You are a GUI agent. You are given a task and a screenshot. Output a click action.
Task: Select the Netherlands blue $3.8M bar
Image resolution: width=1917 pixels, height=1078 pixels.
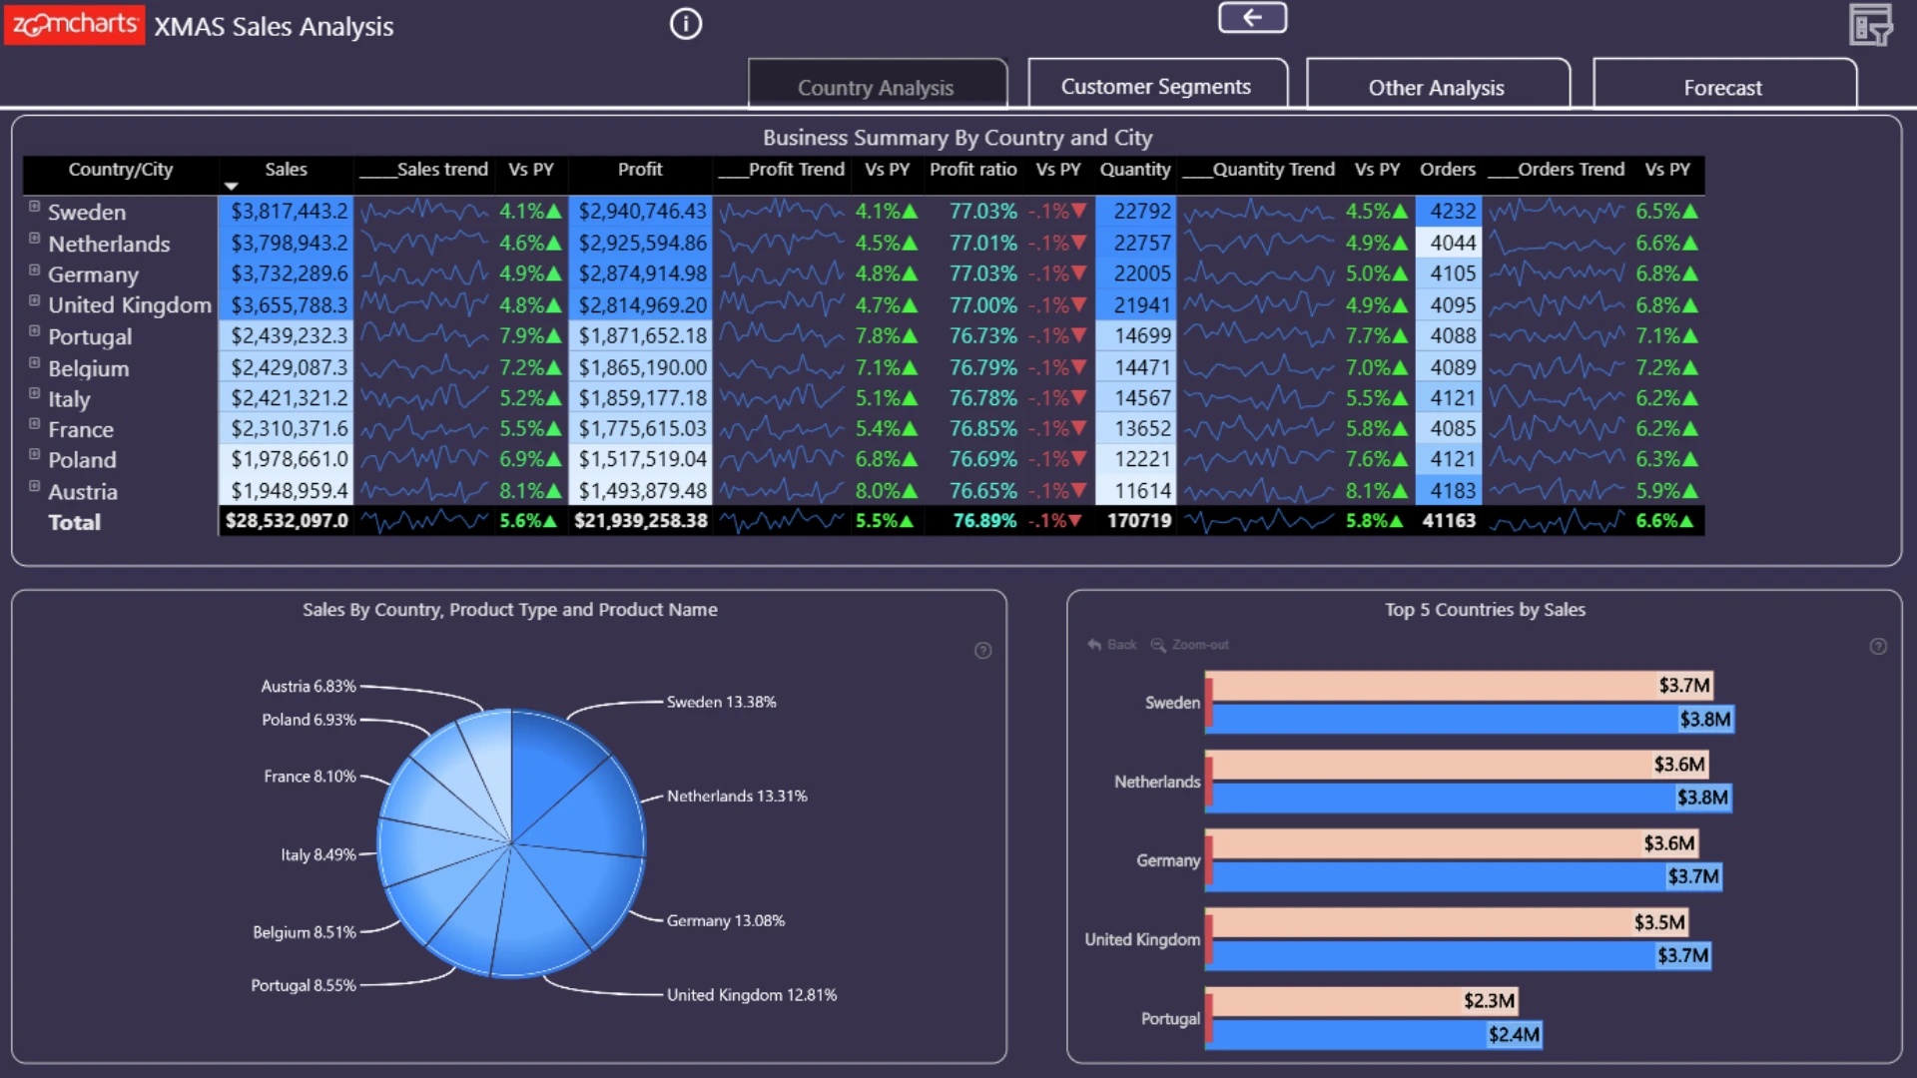click(x=1469, y=798)
